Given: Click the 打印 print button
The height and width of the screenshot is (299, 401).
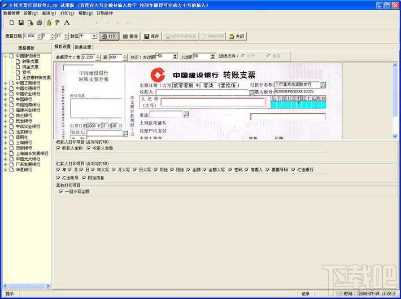Looking at the screenshot, I should tap(109, 36).
